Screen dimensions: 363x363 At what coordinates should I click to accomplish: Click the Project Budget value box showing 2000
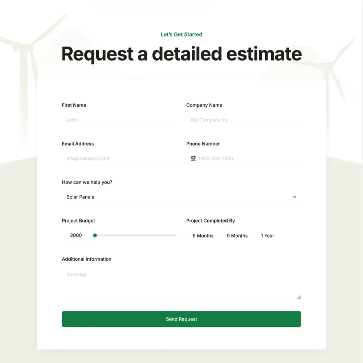pyautogui.click(x=76, y=235)
